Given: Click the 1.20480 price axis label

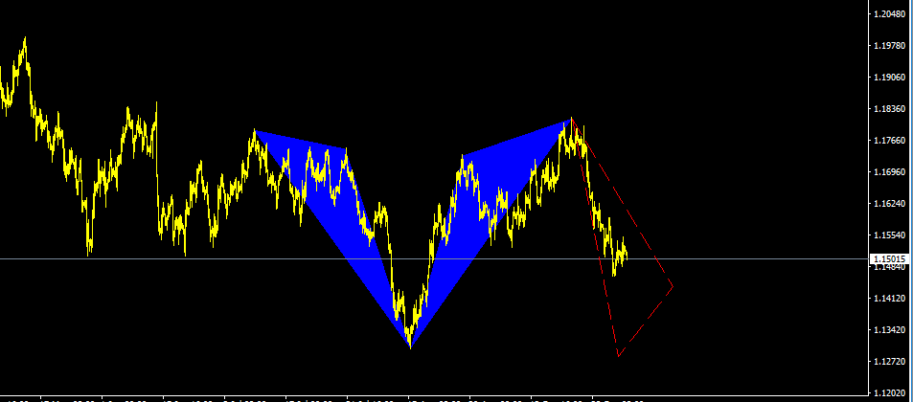Looking at the screenshot, I should click(890, 13).
